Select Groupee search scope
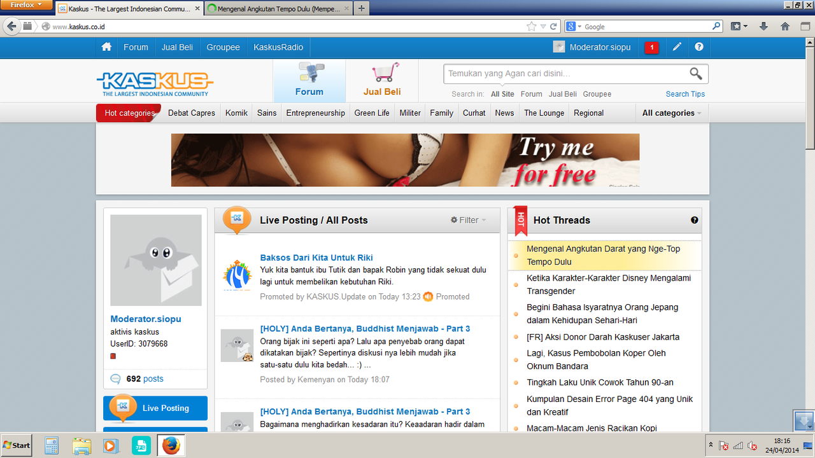 click(x=597, y=94)
